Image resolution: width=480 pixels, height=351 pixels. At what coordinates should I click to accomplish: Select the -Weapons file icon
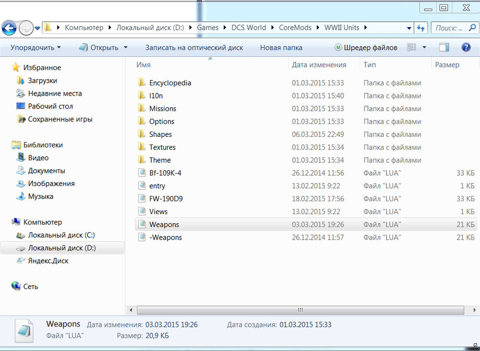[x=142, y=237]
